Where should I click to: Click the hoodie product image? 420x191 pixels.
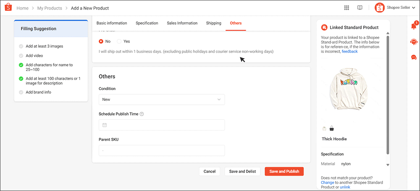[349, 89]
